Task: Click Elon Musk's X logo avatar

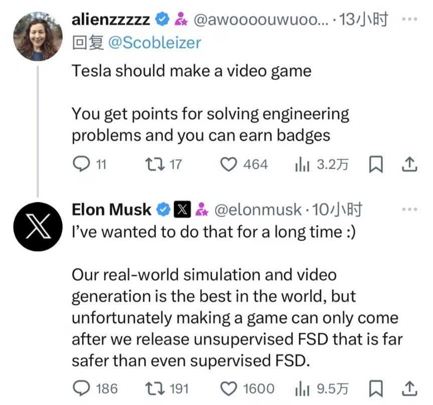Action: coord(38,227)
